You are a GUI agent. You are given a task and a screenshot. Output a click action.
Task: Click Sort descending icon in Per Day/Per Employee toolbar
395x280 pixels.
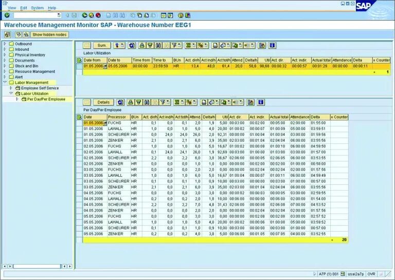tap(139, 102)
